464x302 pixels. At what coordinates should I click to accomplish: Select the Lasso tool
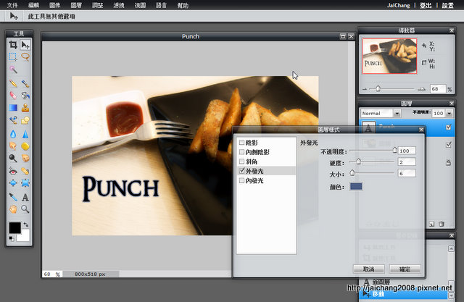coord(25,56)
